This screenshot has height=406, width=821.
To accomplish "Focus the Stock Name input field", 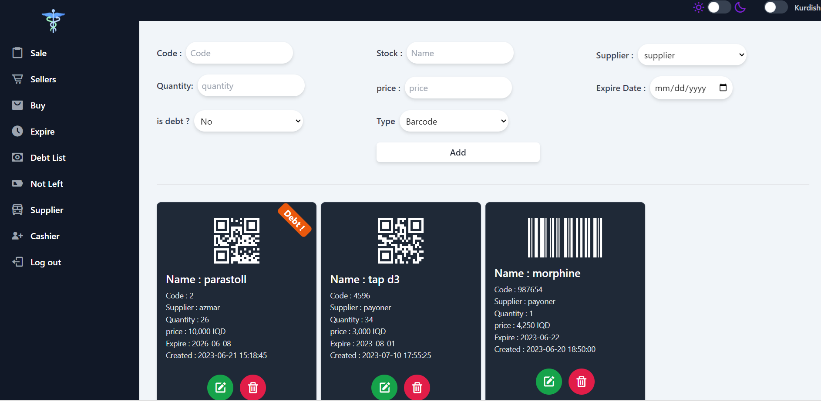I will (x=460, y=53).
